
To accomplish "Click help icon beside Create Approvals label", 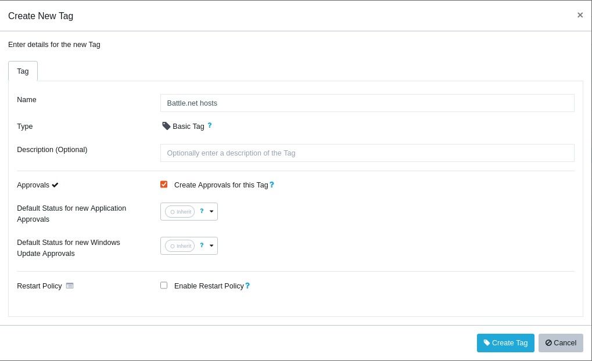I will tap(272, 185).
